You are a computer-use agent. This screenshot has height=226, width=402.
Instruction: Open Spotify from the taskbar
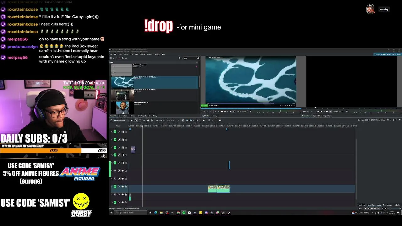(x=184, y=213)
